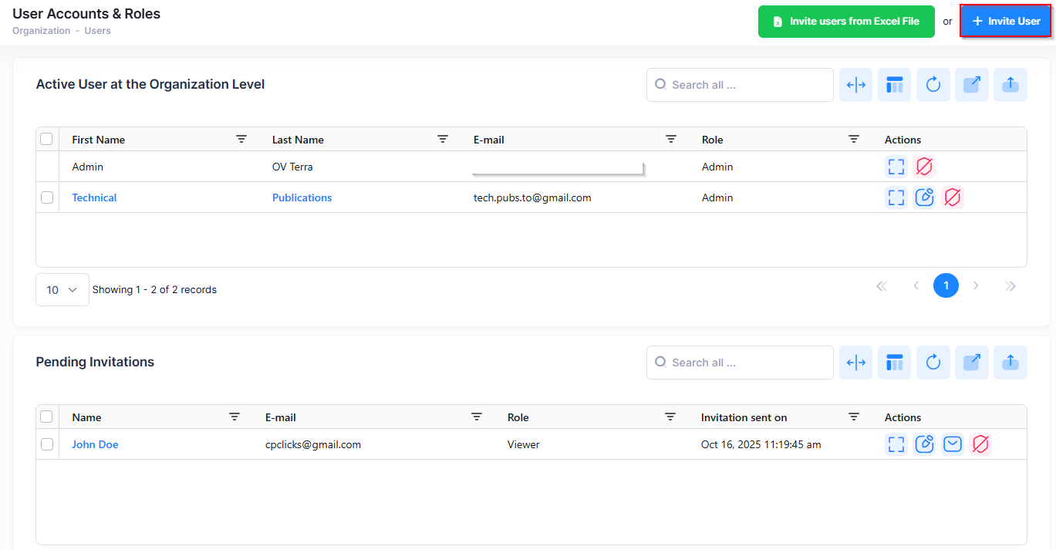
Task: Click the upload icon in Pending Invitations toolbar
Action: coord(1010,363)
